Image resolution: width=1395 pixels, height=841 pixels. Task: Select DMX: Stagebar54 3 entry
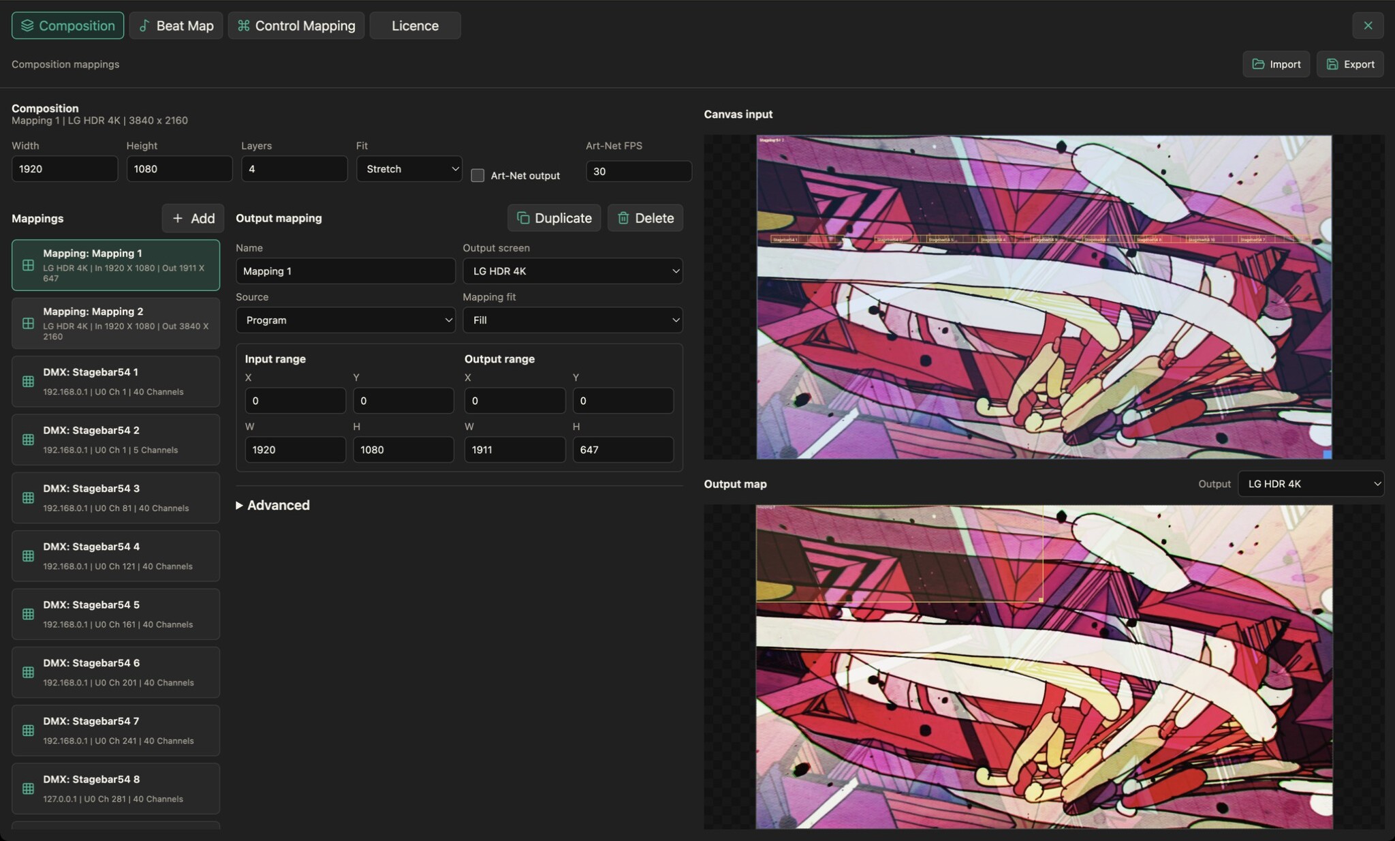coord(116,498)
